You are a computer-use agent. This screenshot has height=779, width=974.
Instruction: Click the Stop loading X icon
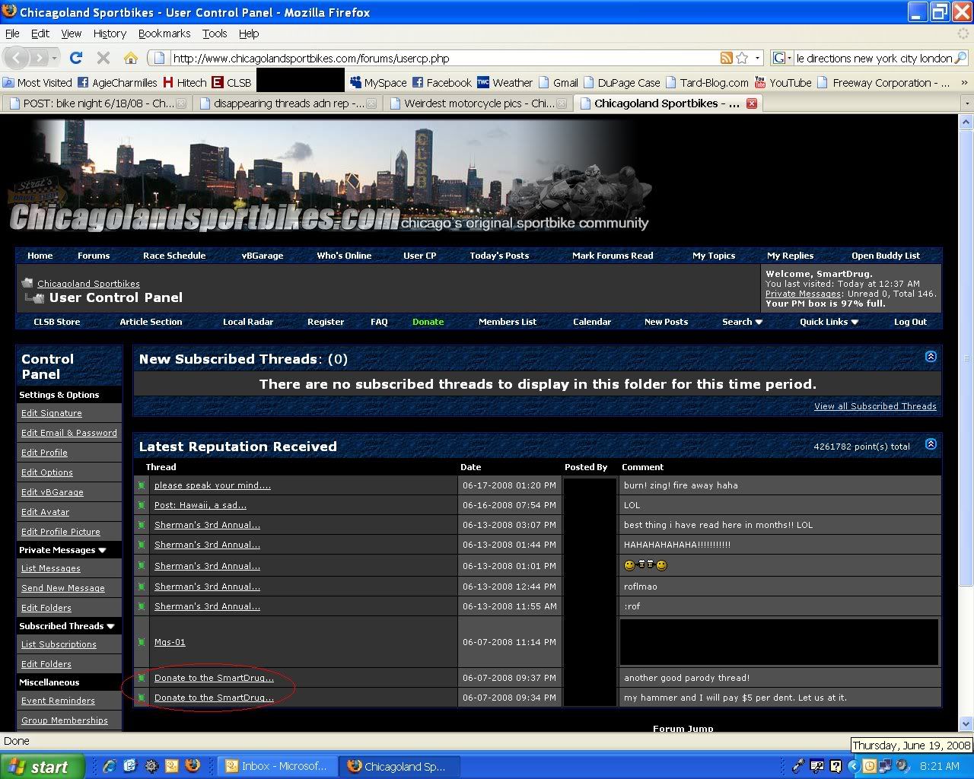click(103, 58)
